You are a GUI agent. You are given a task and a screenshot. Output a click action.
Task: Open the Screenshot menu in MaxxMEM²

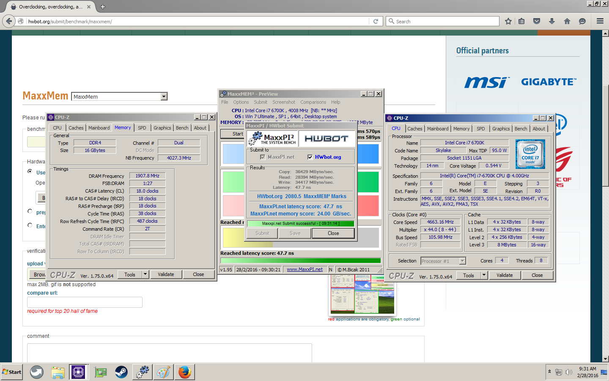click(284, 102)
